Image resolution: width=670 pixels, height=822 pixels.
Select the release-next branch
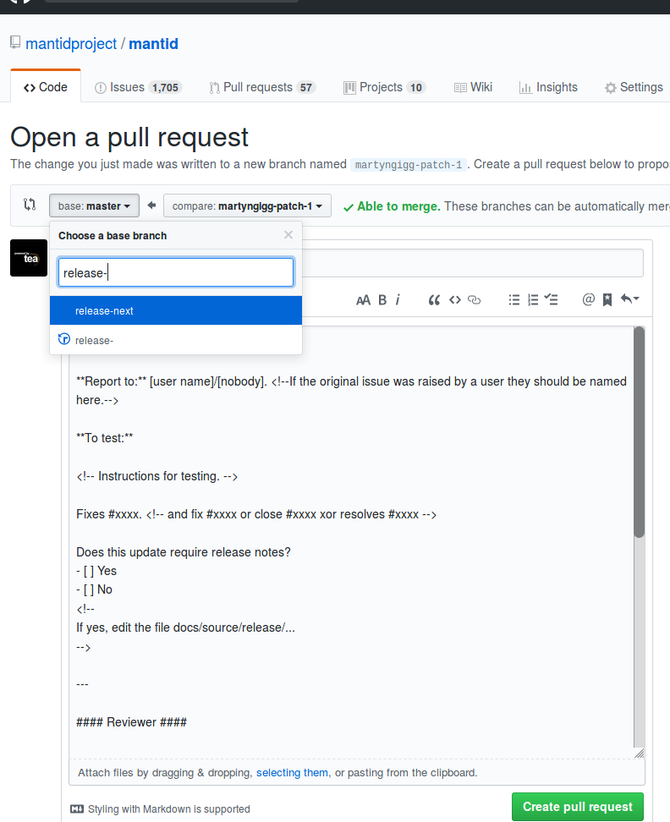[176, 310]
